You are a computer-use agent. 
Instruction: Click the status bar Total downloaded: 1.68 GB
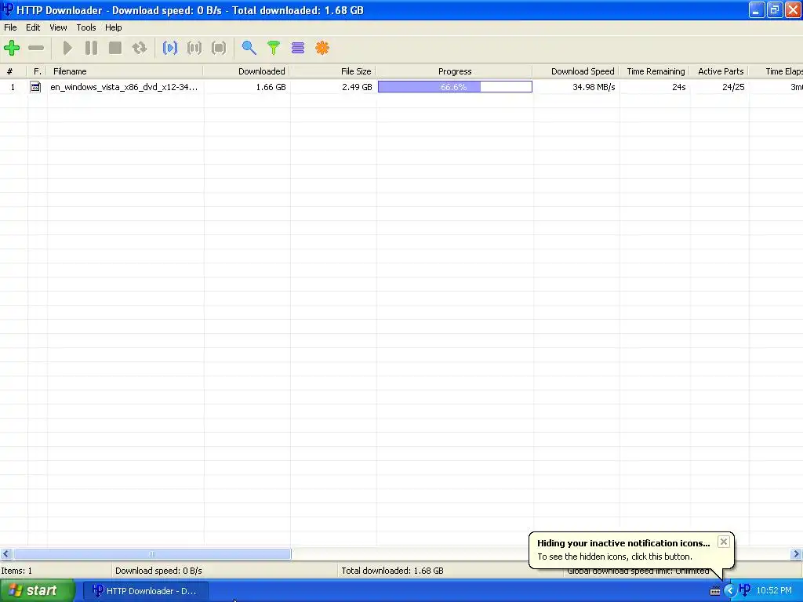(x=392, y=571)
